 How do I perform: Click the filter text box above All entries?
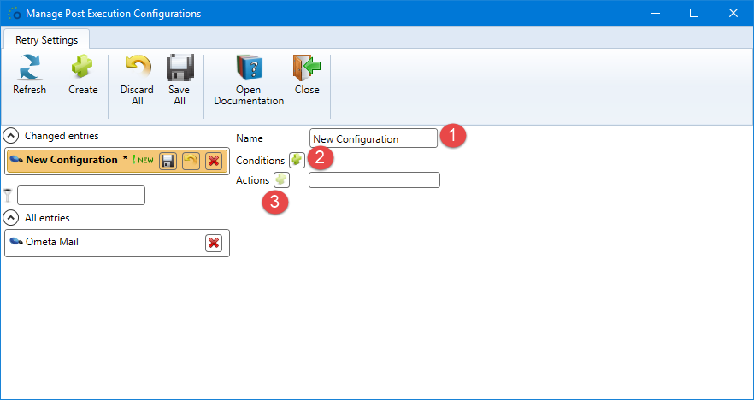tap(81, 195)
